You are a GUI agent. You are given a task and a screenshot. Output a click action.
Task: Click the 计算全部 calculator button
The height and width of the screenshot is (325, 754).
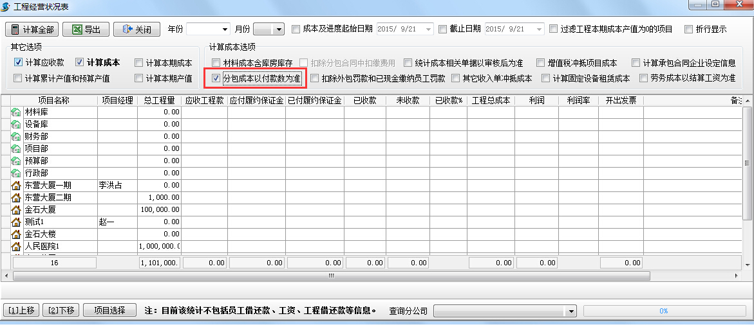[32, 30]
